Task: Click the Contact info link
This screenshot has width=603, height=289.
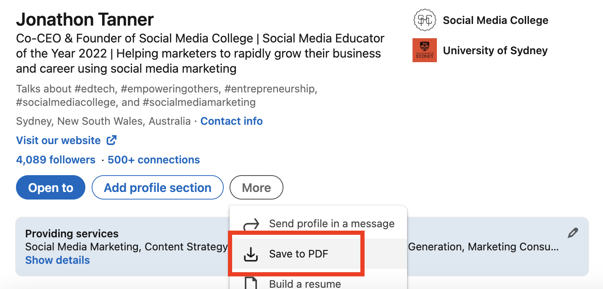Action: tap(231, 121)
